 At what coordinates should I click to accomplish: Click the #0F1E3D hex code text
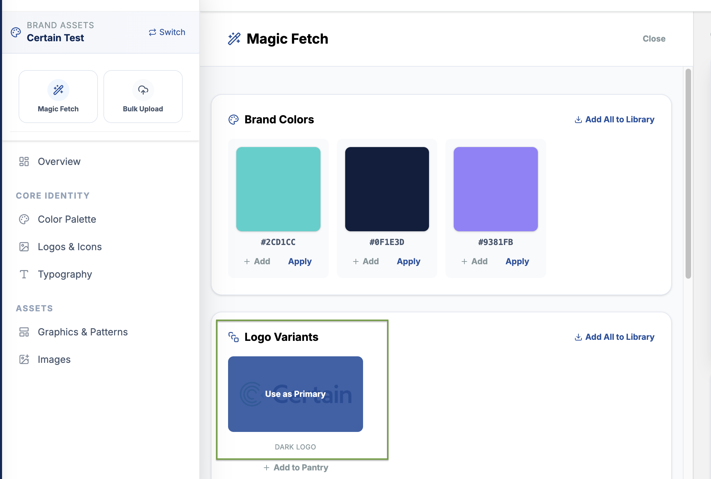click(387, 242)
